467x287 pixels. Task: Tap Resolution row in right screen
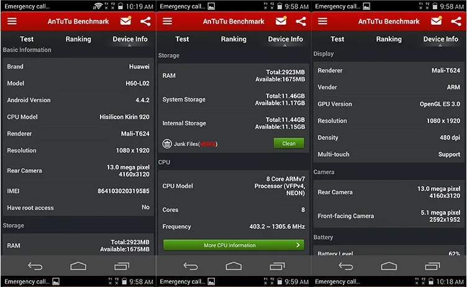389,121
